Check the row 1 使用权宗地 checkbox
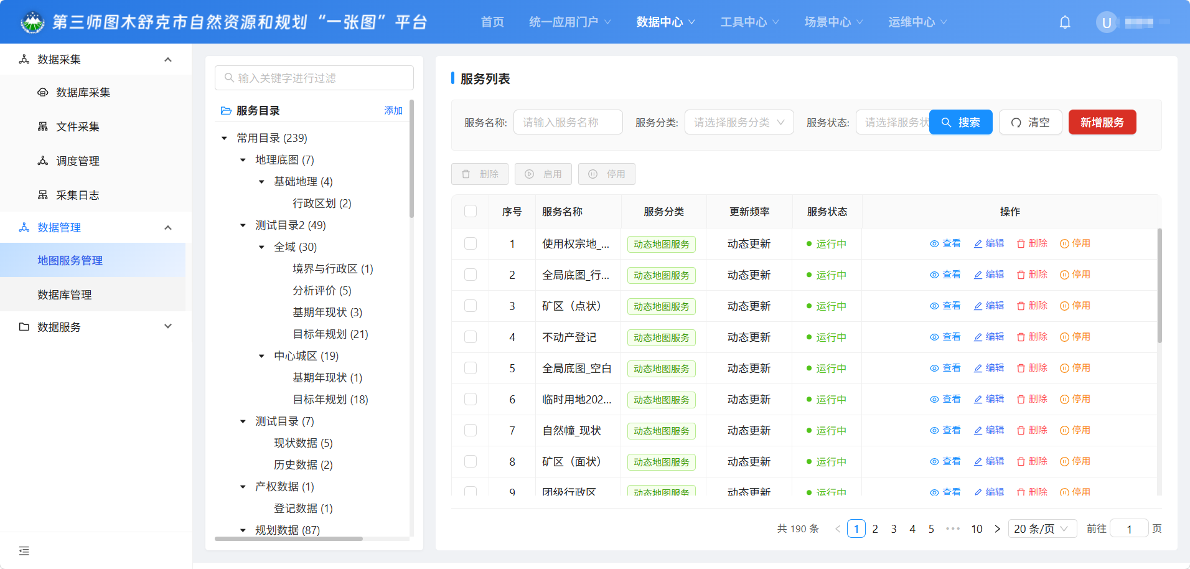The image size is (1190, 569). [471, 243]
